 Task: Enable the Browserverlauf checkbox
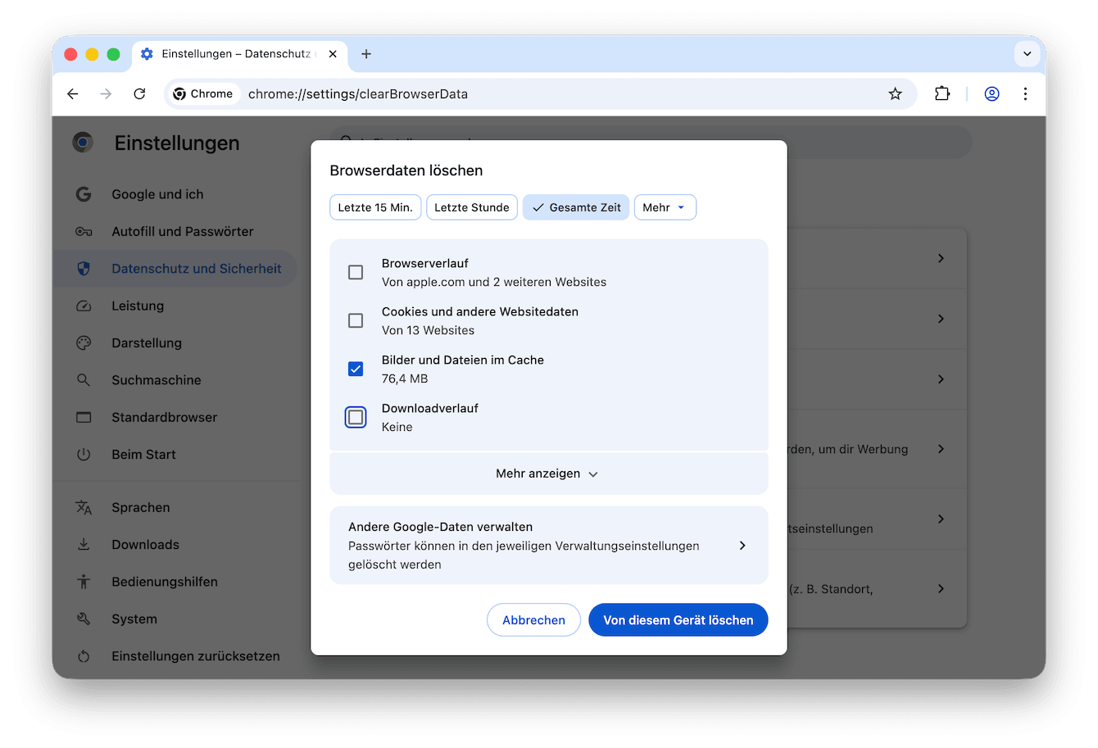(355, 272)
